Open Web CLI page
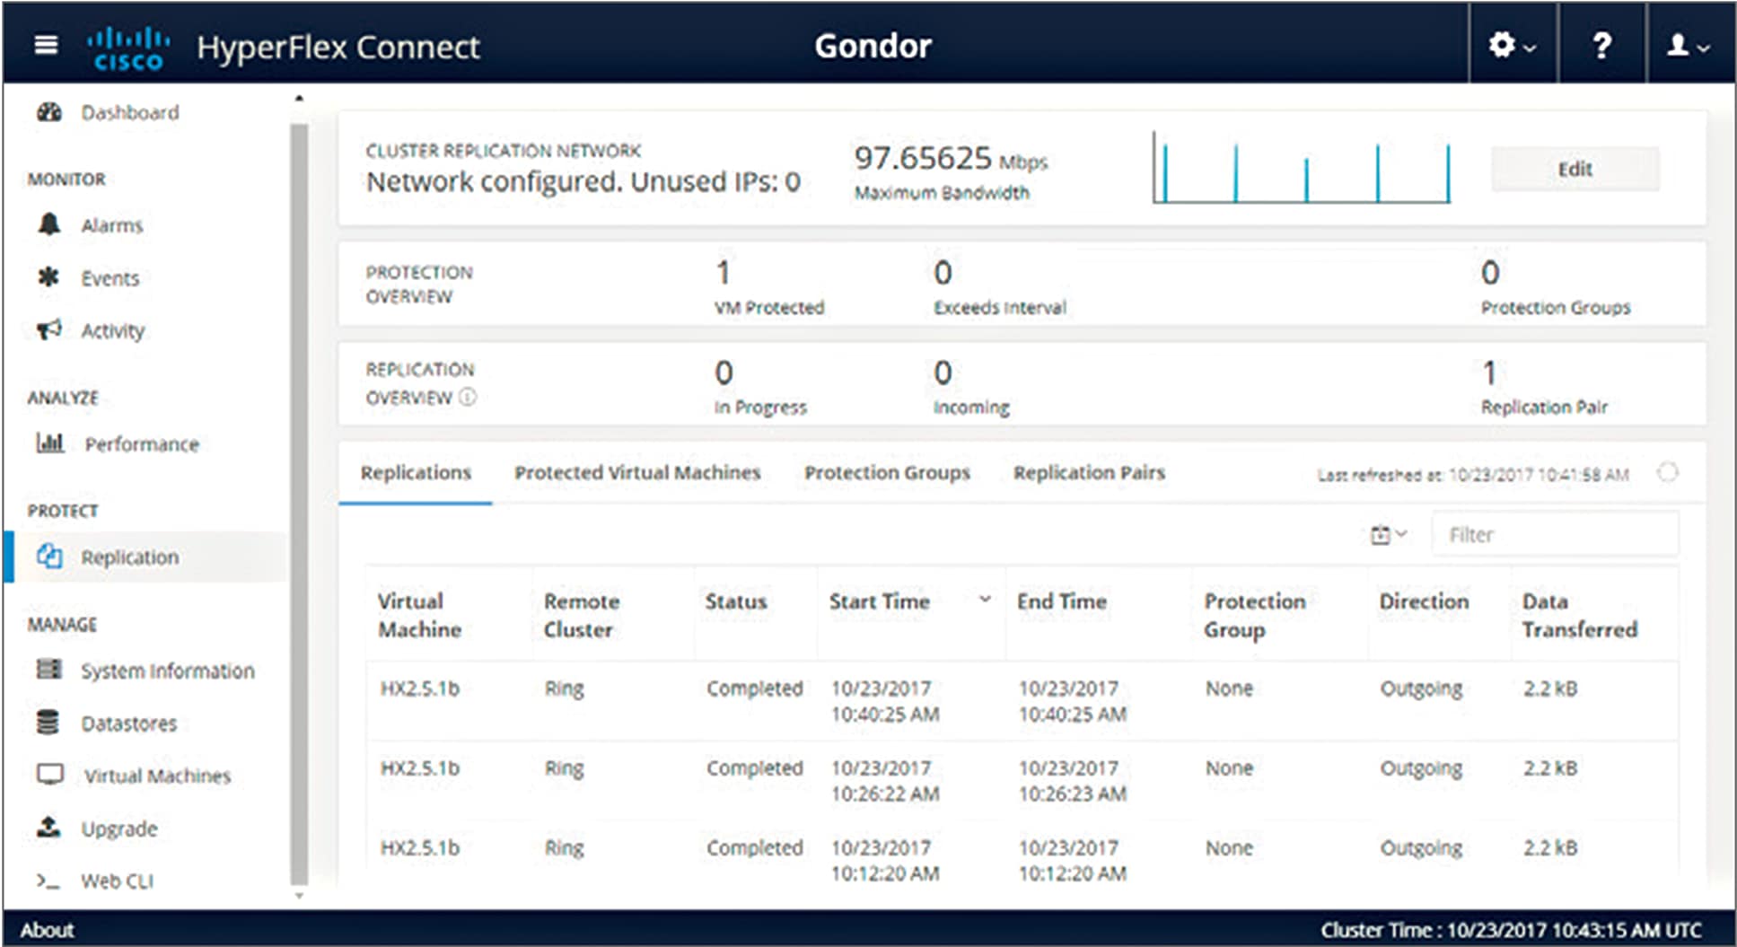The height and width of the screenshot is (947, 1737). (x=118, y=881)
